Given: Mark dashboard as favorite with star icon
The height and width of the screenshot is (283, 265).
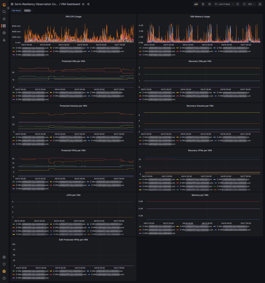Looking at the screenshot, I should pyautogui.click(x=83, y=4).
